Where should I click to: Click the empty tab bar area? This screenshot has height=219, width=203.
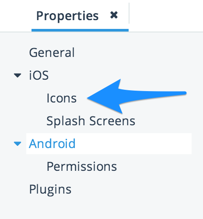click(x=166, y=15)
